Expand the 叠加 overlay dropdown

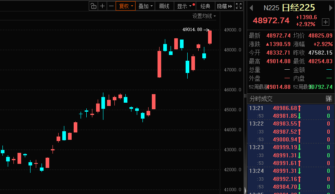click(x=146, y=6)
